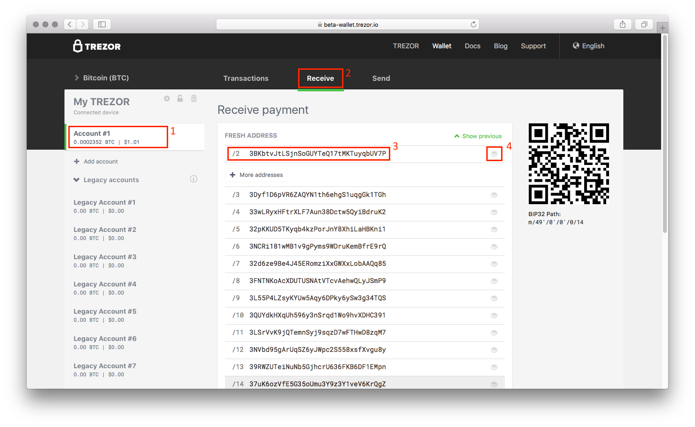Select Legacy Account #6
Image resolution: width=695 pixels, height=427 pixels.
coord(105,342)
